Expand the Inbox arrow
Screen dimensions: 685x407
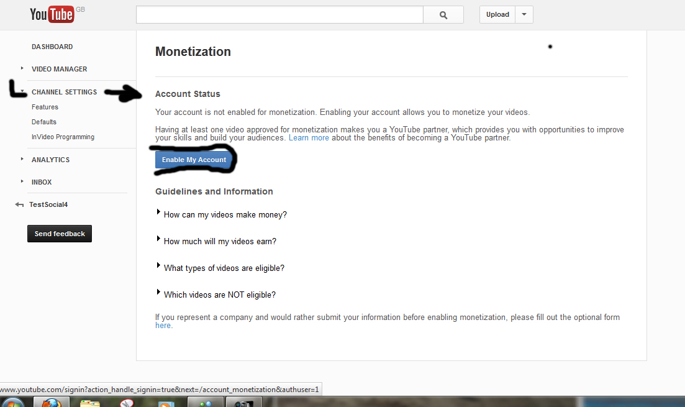pos(22,181)
